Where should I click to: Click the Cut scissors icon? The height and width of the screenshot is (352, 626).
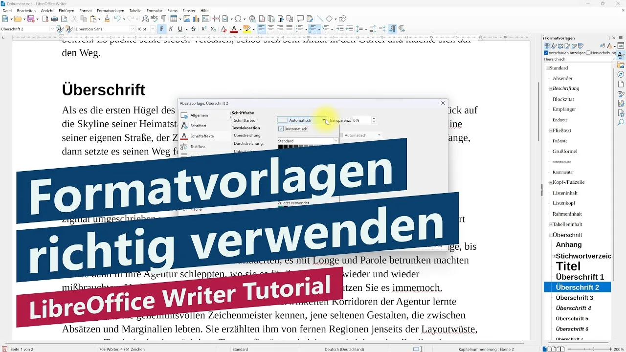[x=74, y=19]
